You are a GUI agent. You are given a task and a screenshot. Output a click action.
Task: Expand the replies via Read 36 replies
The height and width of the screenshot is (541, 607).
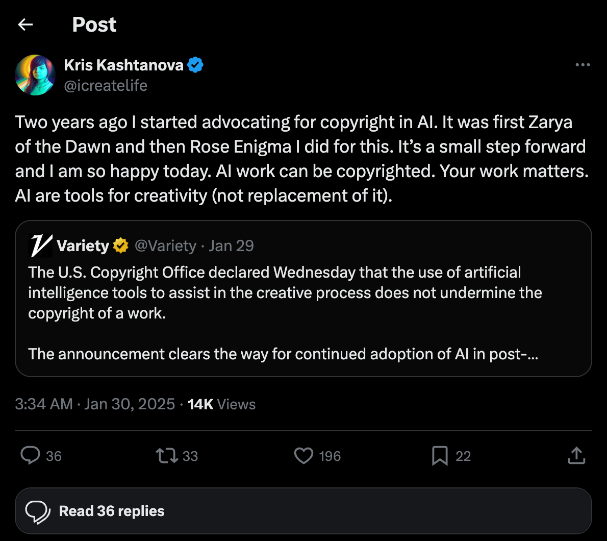point(111,510)
